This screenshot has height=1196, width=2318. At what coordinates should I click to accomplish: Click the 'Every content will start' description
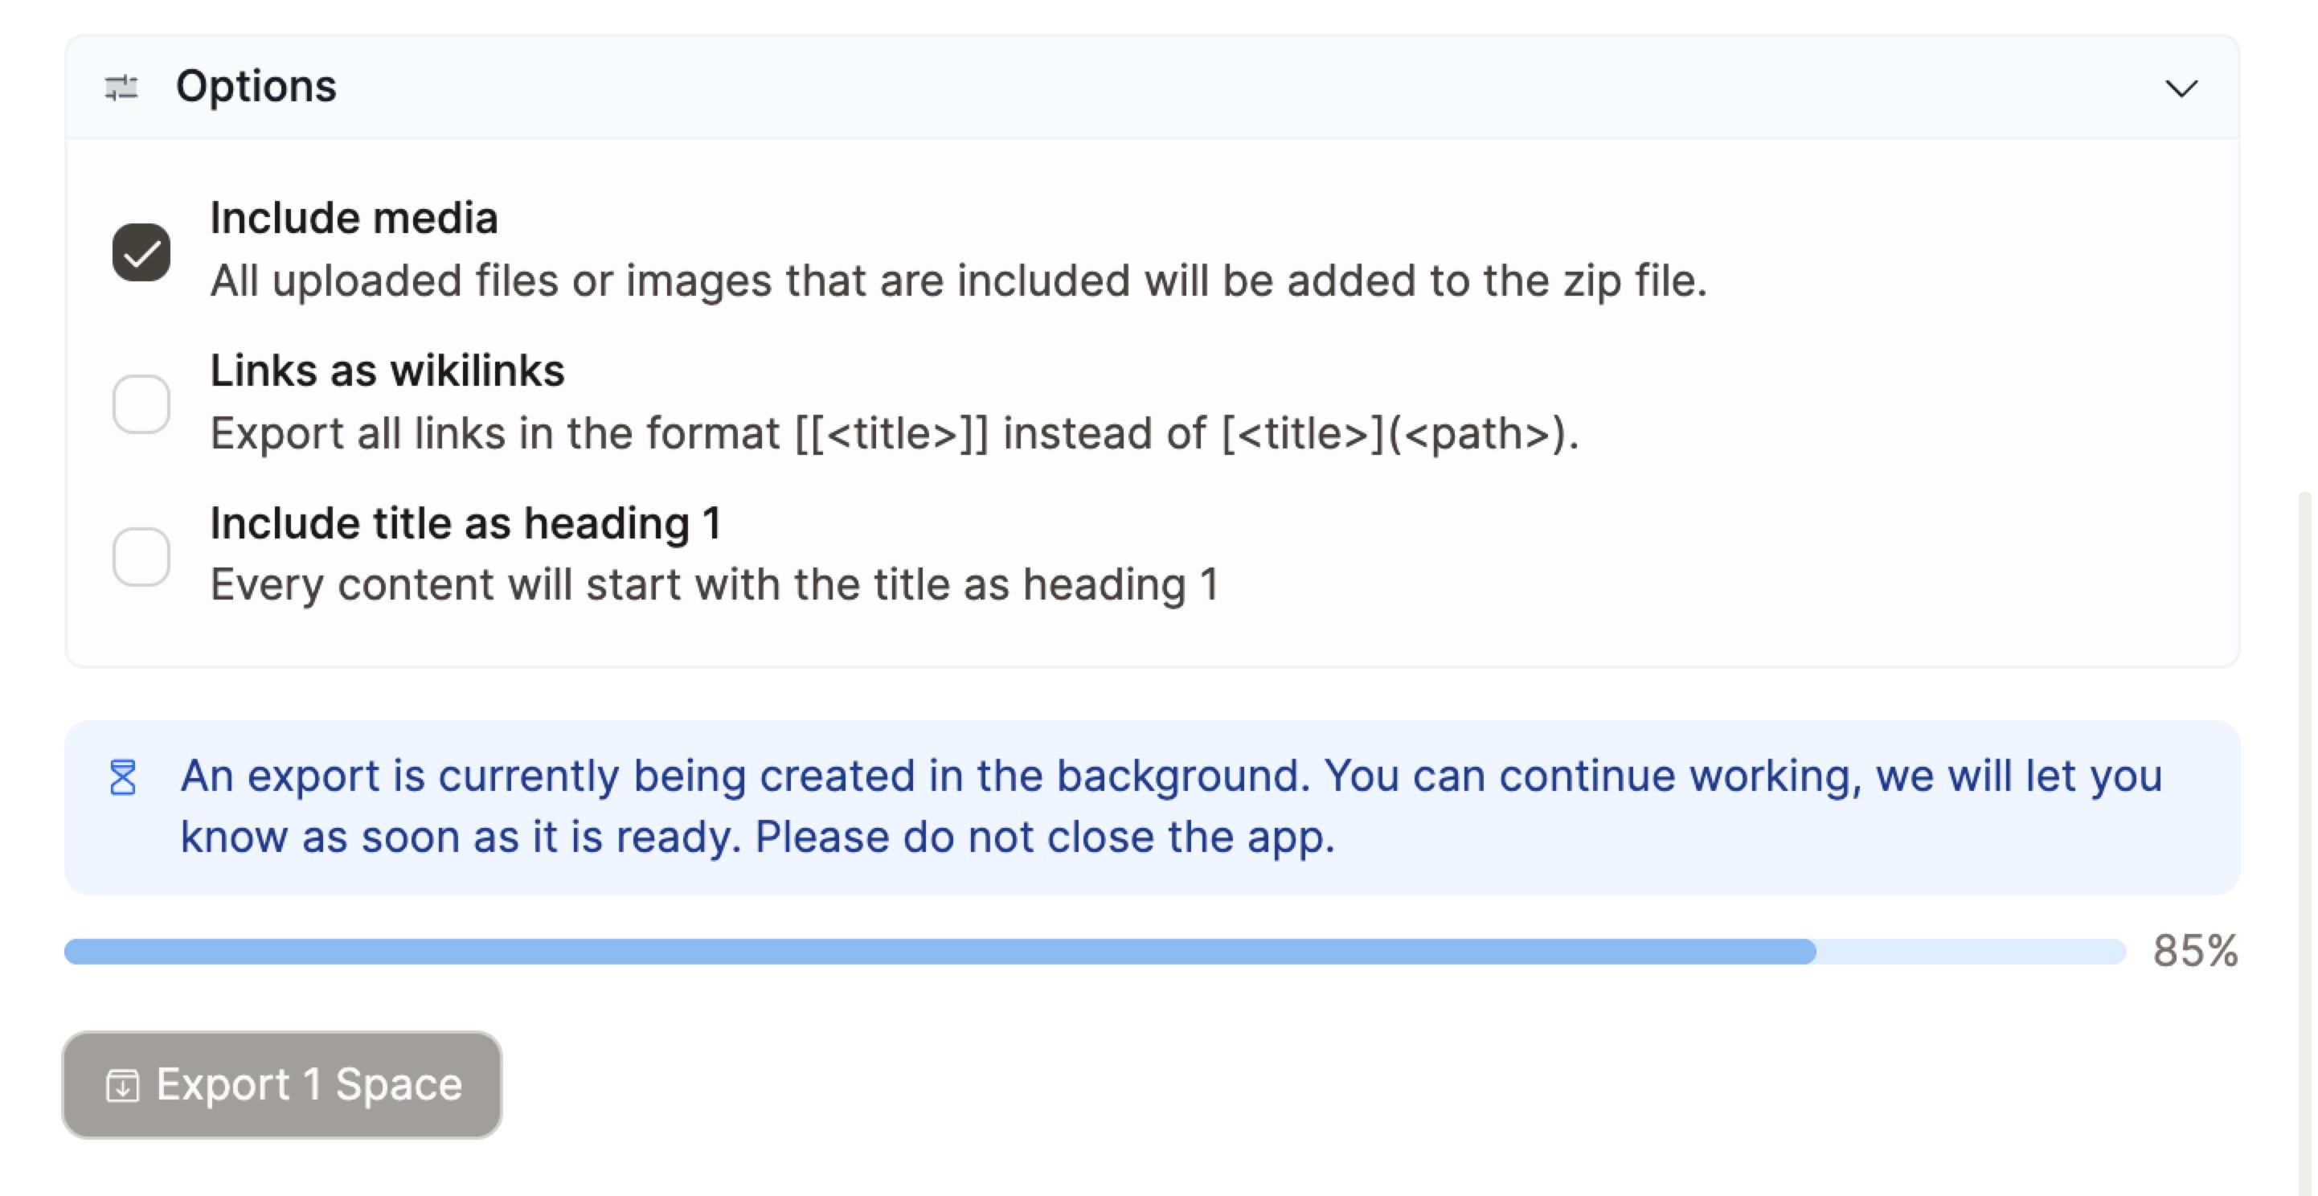715,585
